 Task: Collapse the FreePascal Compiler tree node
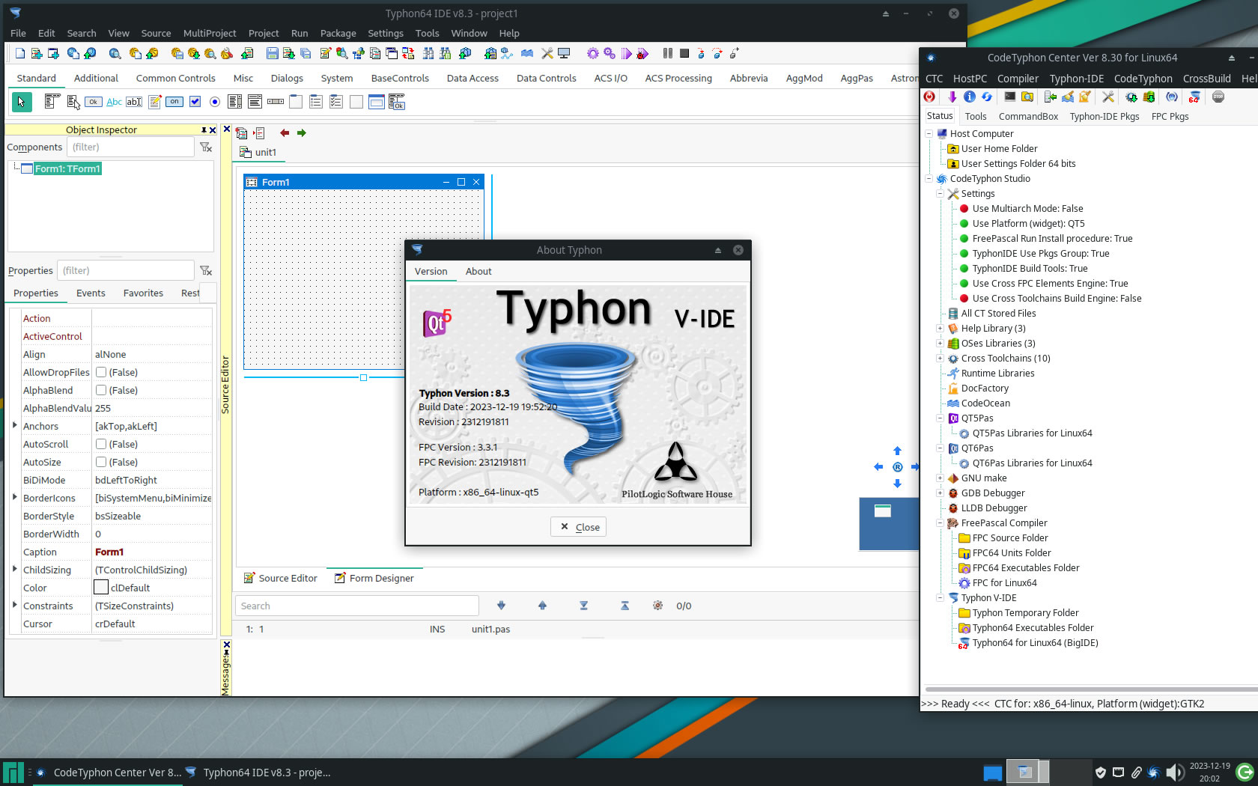click(940, 523)
